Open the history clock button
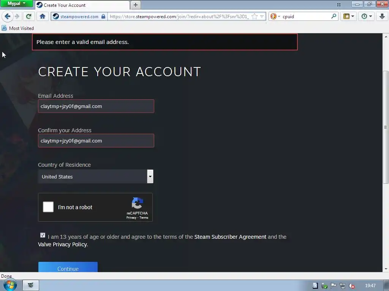The width and height of the screenshot is (389, 291). point(364,17)
